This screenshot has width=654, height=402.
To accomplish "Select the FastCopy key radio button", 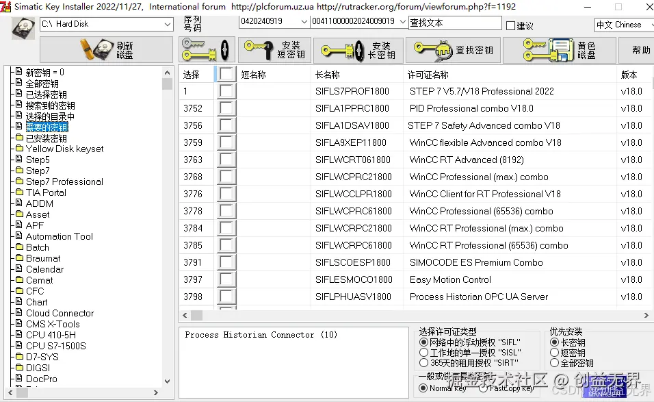I will click(x=483, y=388).
